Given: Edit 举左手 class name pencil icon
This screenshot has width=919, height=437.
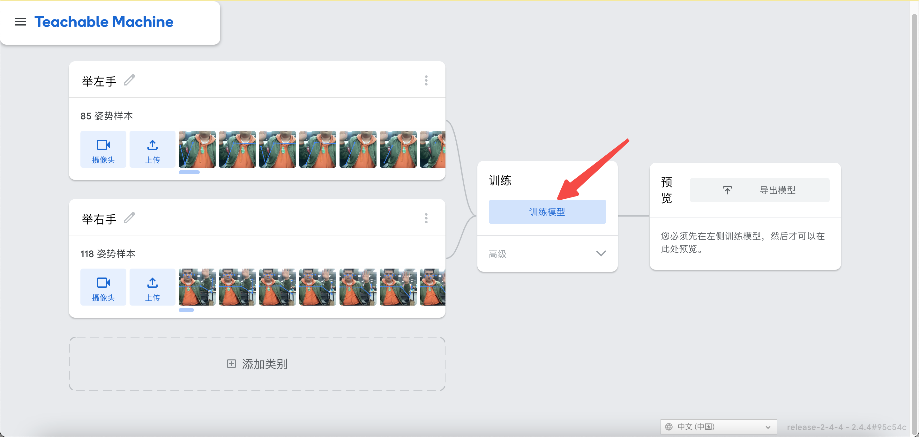Looking at the screenshot, I should (130, 80).
